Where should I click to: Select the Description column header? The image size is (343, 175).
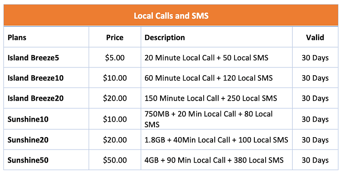[x=165, y=37]
